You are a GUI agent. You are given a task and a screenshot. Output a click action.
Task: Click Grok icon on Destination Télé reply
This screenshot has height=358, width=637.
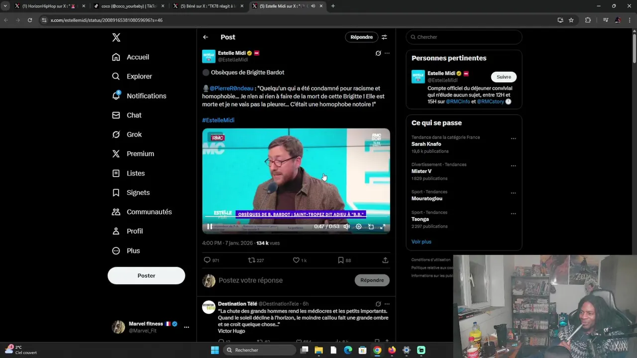coord(378,304)
